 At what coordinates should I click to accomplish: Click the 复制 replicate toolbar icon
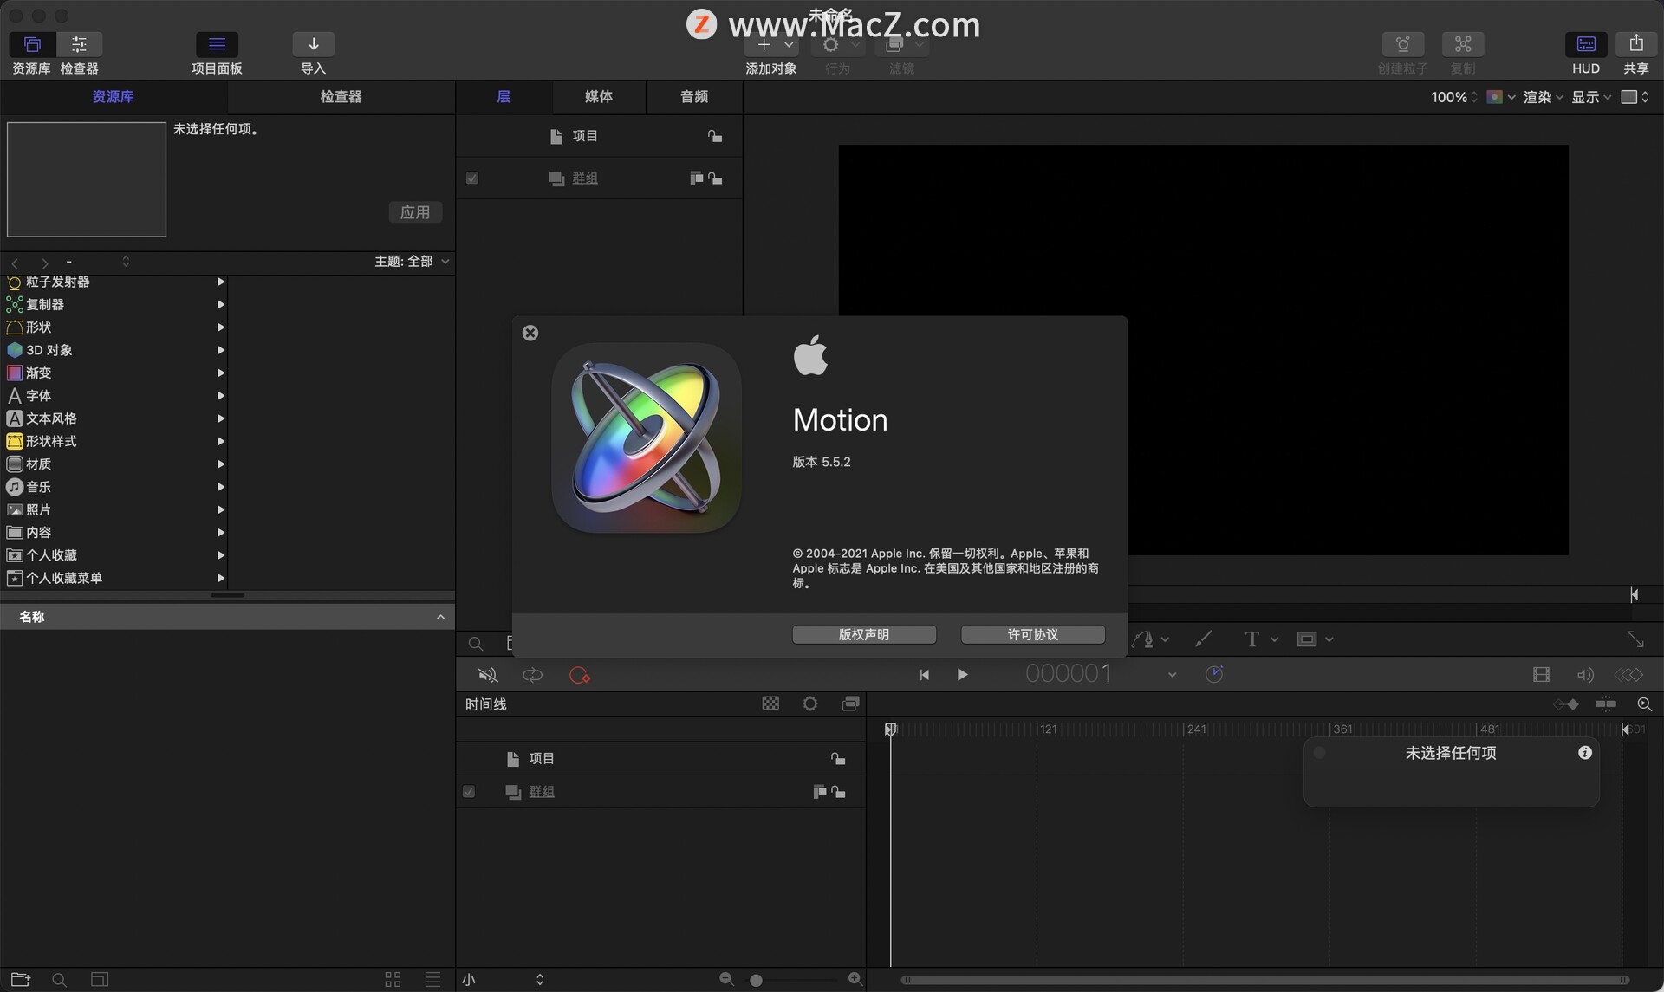[1463, 44]
